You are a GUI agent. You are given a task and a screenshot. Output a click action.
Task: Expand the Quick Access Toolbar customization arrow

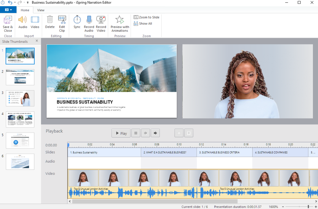pyautogui.click(x=28, y=2)
